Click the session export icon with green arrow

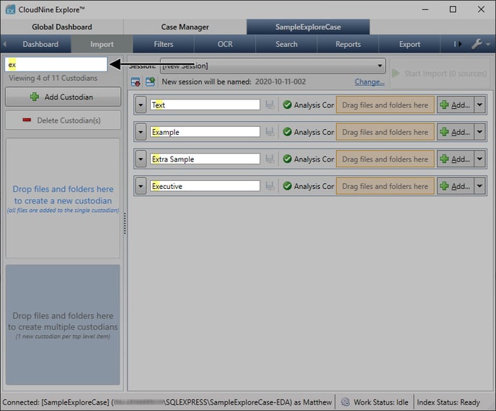[x=150, y=82]
